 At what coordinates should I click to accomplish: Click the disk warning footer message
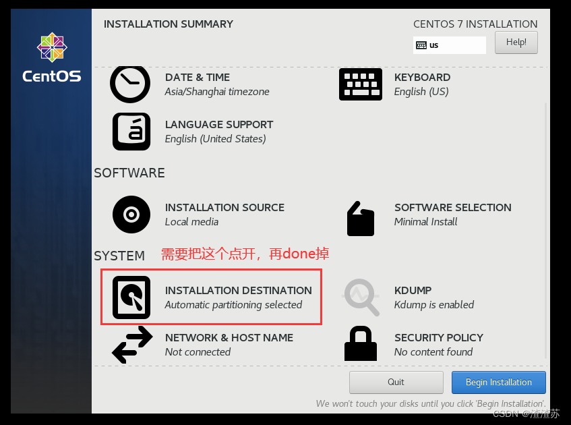pyautogui.click(x=431, y=403)
